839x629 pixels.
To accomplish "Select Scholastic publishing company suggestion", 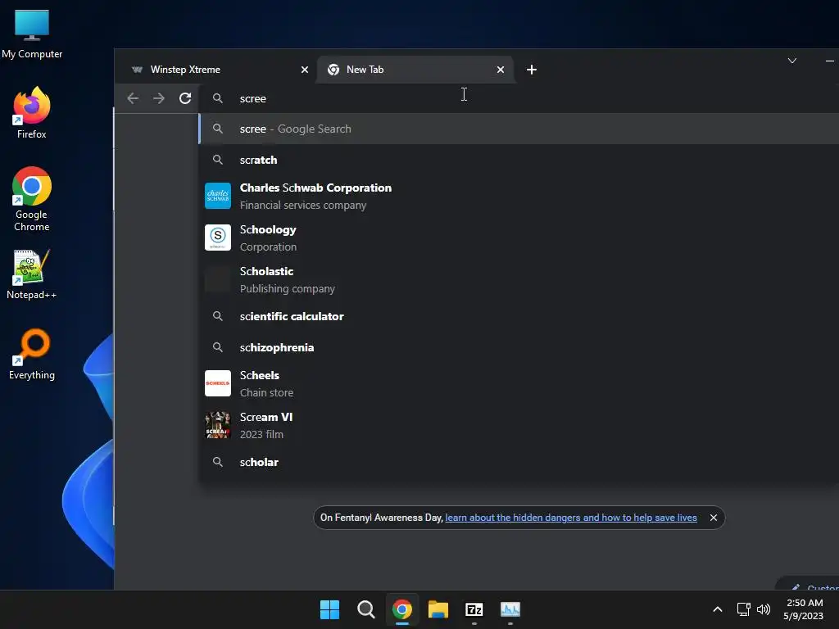I will click(519, 280).
